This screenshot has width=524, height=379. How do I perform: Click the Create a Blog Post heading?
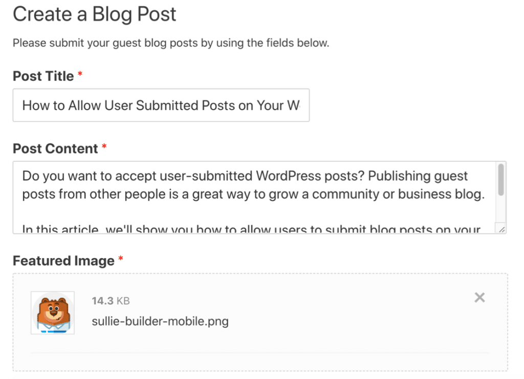94,14
